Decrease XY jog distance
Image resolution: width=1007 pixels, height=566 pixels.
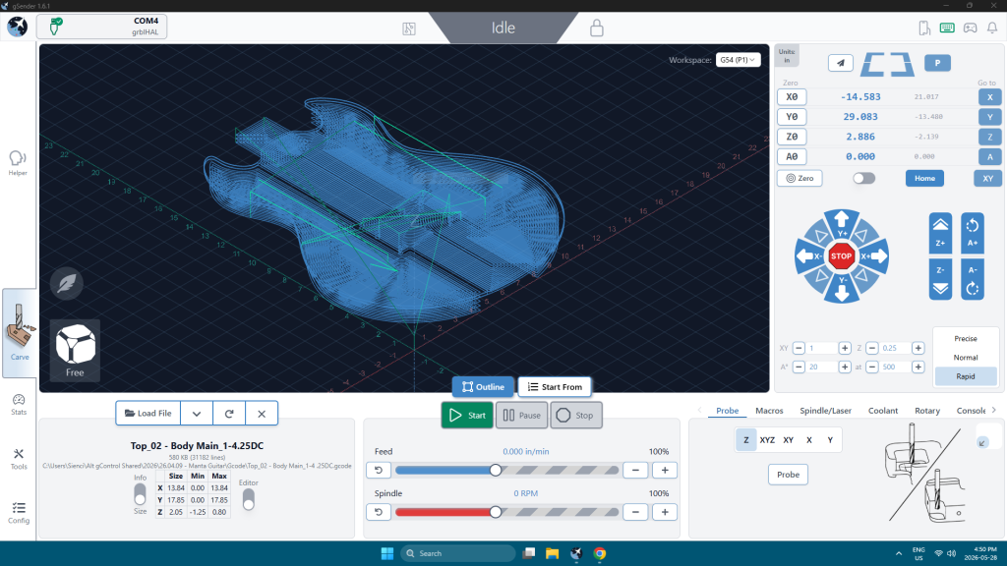(x=799, y=348)
